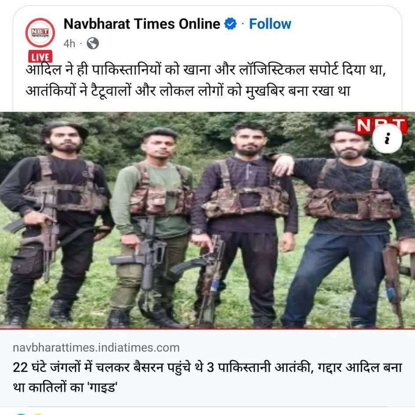Open headline starting with '22 घंटे जंगलों'
This screenshot has width=415, height=415.
click(x=207, y=377)
